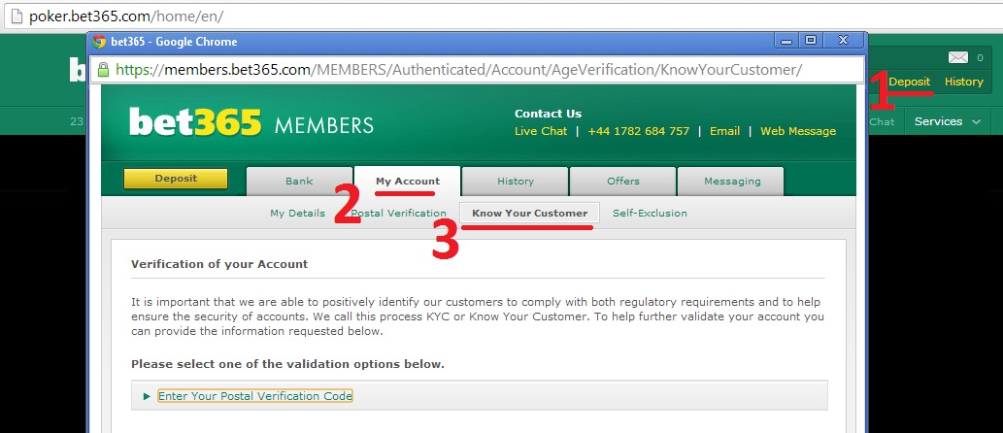
Task: Expand the Postal Verification Code triangle
Action: tap(148, 396)
